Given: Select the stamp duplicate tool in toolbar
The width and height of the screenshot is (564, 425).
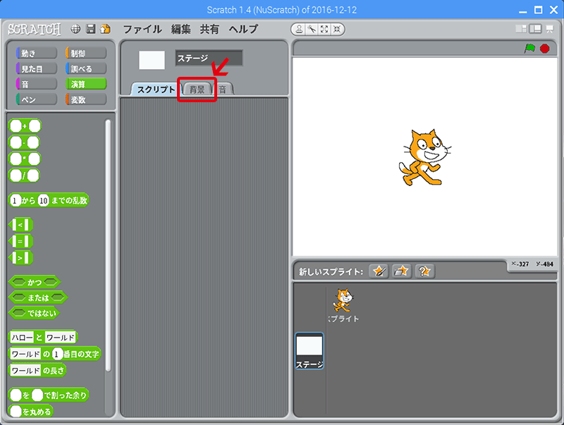Looking at the screenshot, I should point(300,30).
